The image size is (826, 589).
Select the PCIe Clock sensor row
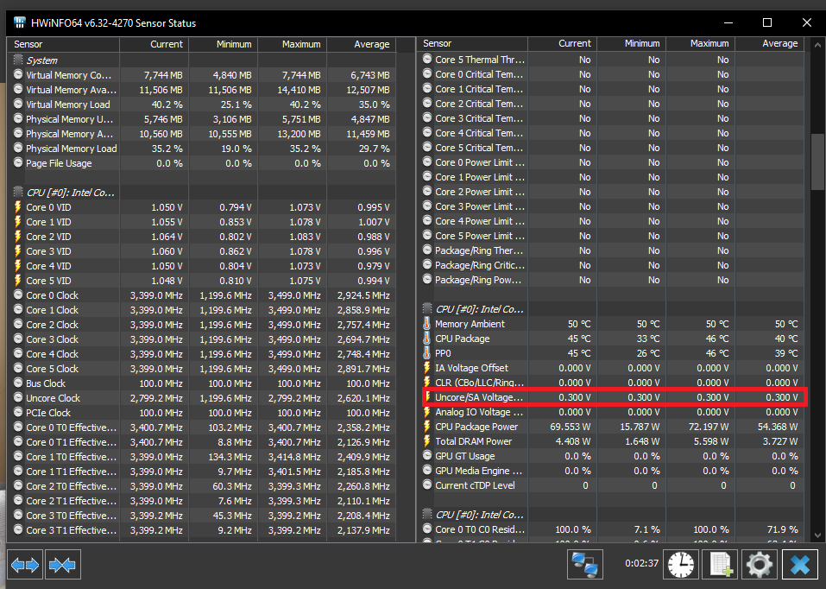201,412
